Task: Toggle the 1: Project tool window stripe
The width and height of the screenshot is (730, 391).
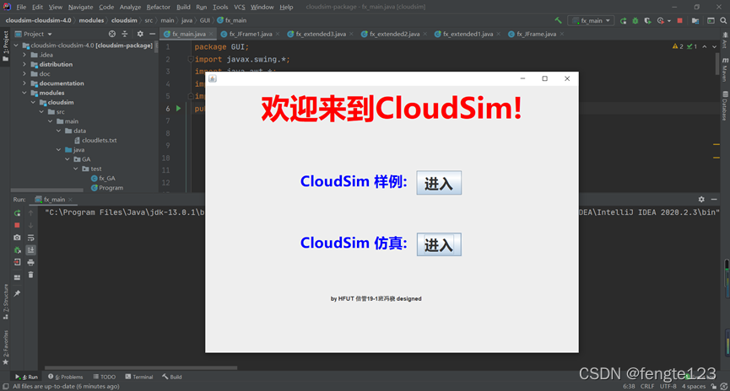Action: [6, 46]
